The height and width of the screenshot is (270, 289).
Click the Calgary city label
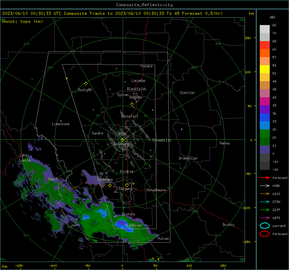point(125,189)
